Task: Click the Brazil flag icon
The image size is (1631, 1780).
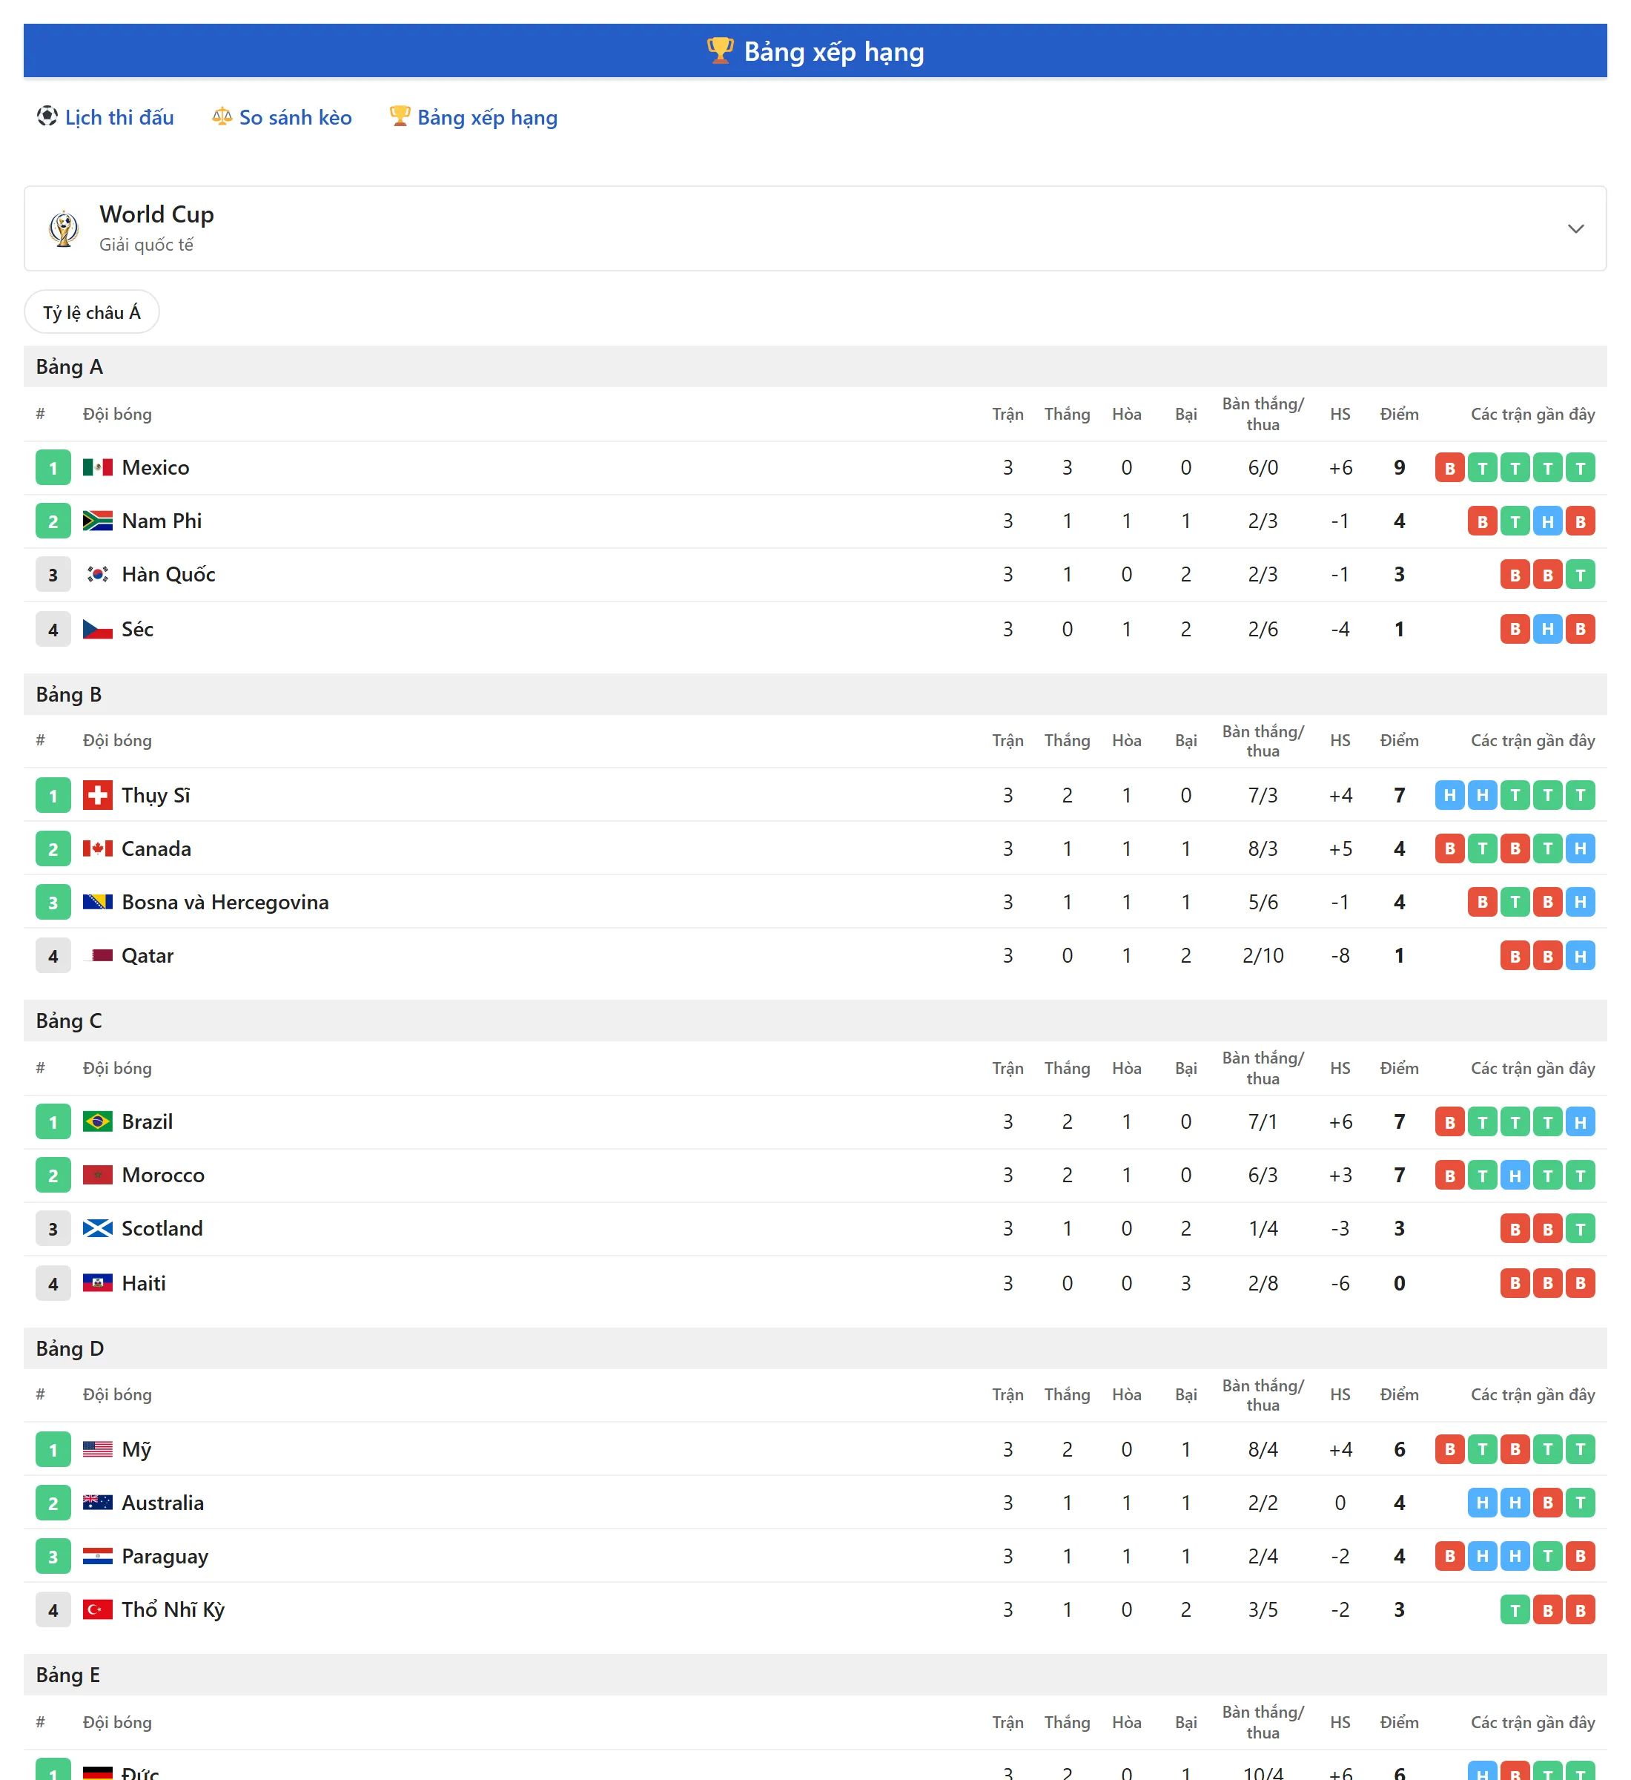Action: tap(98, 1121)
